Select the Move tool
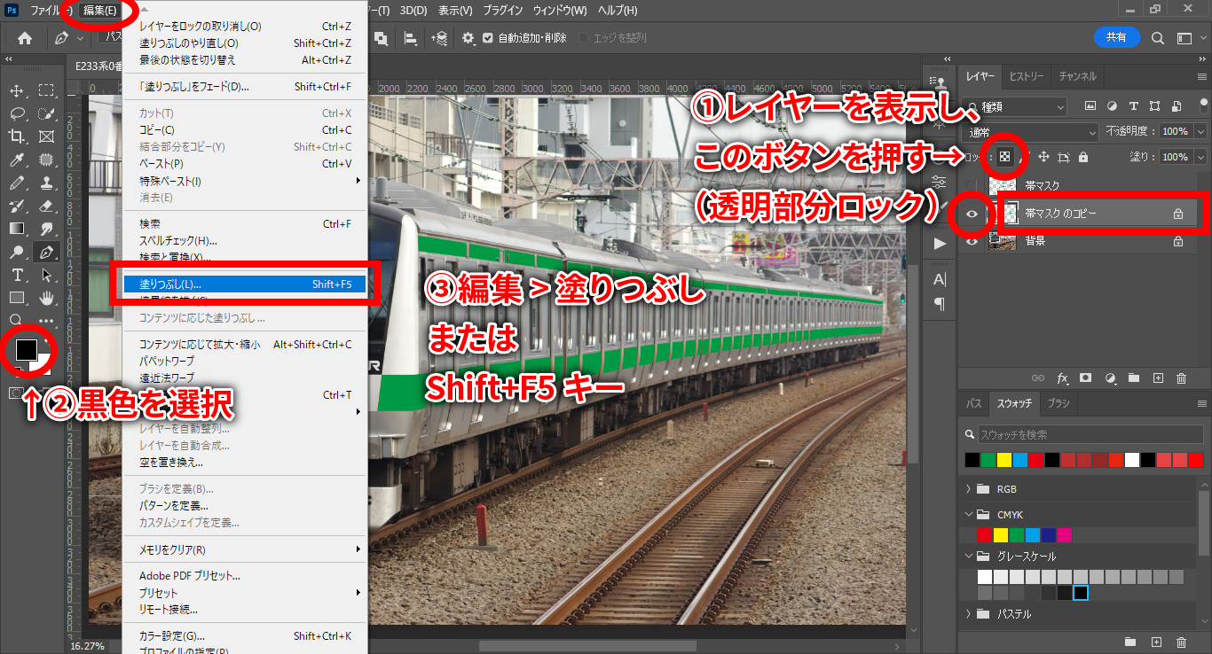Image resolution: width=1212 pixels, height=654 pixels. (17, 90)
